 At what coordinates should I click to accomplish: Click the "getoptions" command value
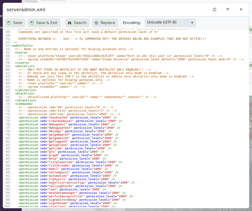pyautogui.click(x=58, y=145)
